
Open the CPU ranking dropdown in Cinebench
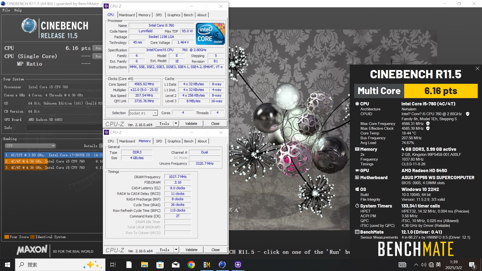(x=30, y=146)
